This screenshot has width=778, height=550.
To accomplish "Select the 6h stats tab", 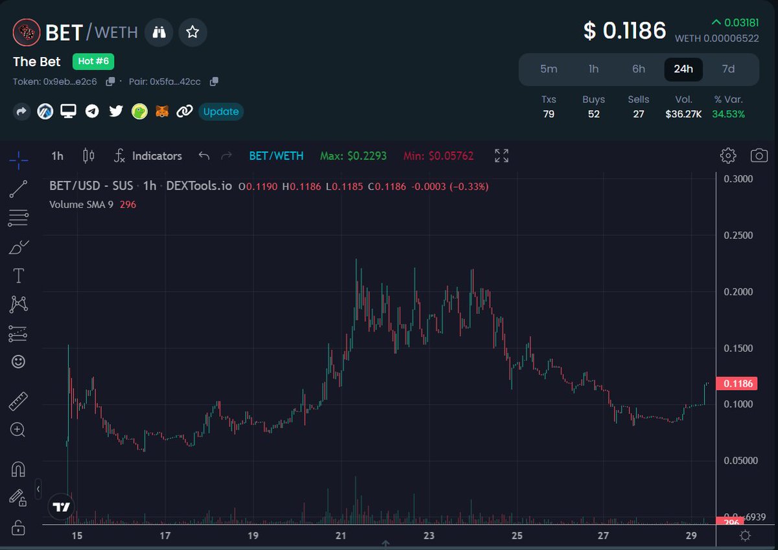I will [x=639, y=69].
